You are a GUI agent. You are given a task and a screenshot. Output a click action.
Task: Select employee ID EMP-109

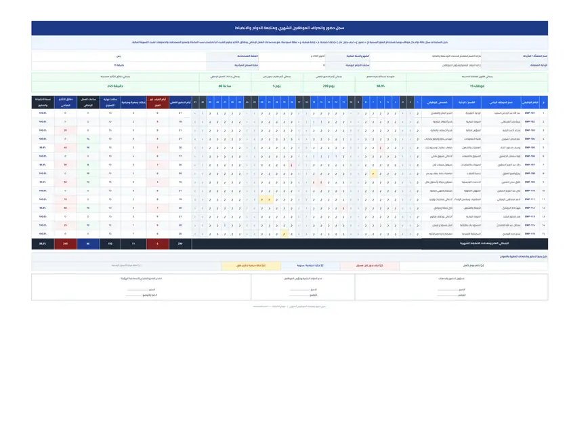(x=530, y=182)
